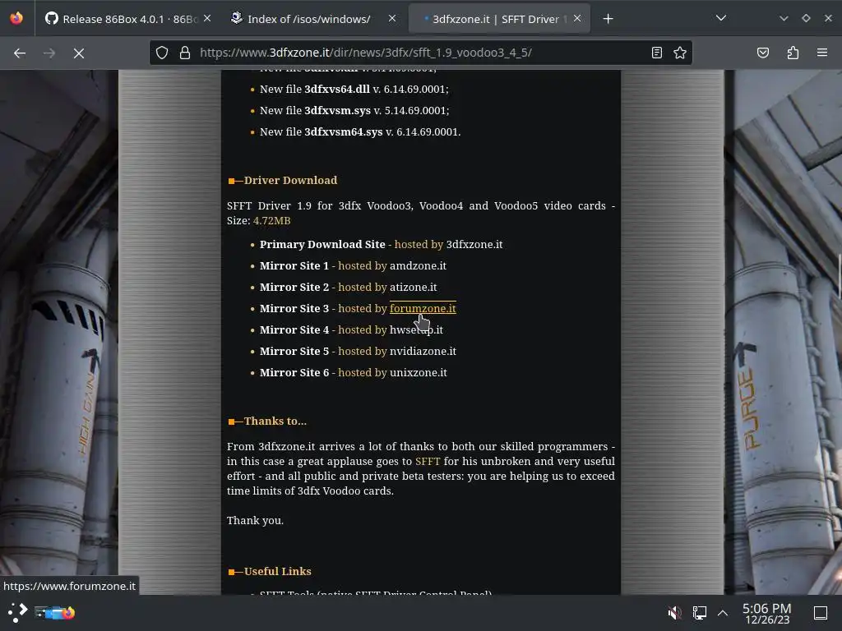Click the 4.72MB size text
The height and width of the screenshot is (631, 842).
[x=271, y=220]
